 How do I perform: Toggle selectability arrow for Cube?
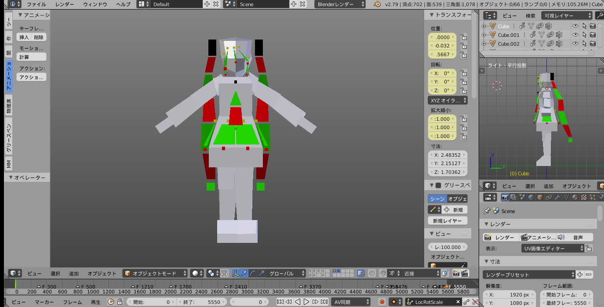pos(584,26)
